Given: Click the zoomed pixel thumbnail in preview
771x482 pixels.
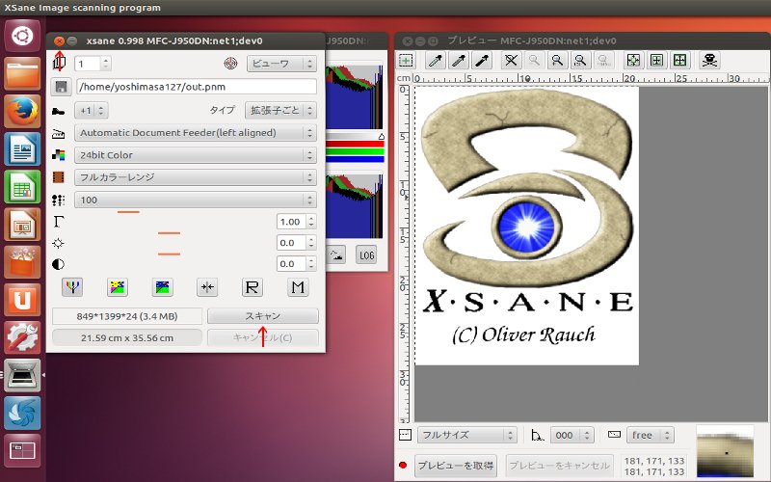Looking at the screenshot, I should point(725,452).
